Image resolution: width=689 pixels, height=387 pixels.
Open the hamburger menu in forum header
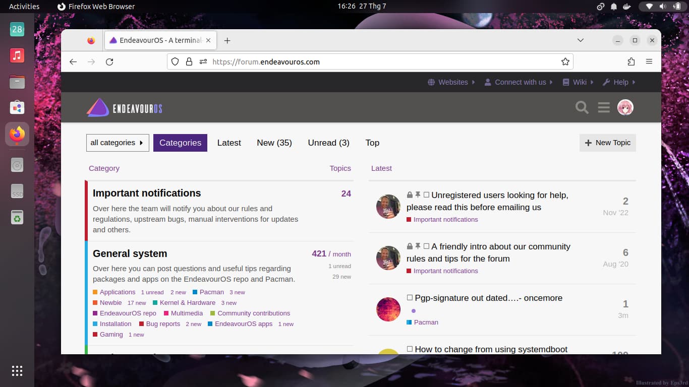coord(604,107)
